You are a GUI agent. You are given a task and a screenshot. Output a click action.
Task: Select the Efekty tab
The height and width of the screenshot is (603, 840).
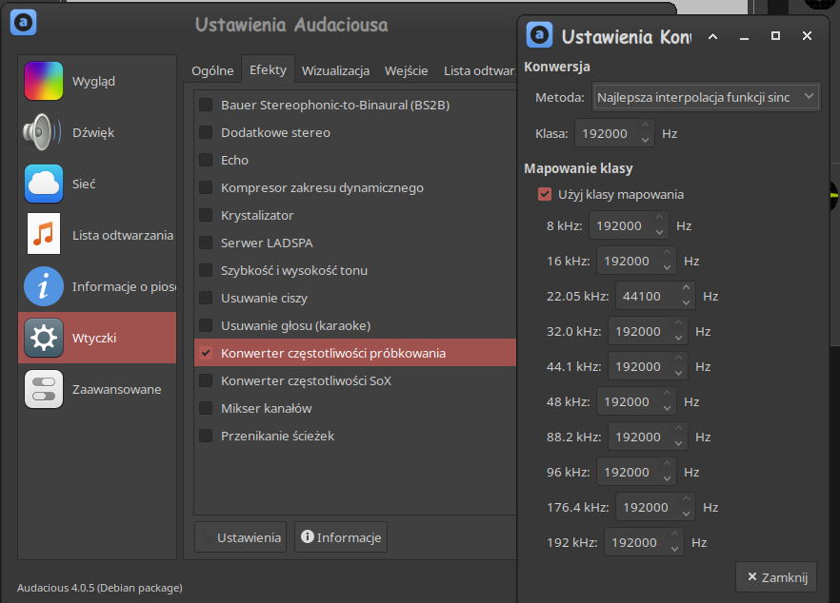[x=268, y=69]
